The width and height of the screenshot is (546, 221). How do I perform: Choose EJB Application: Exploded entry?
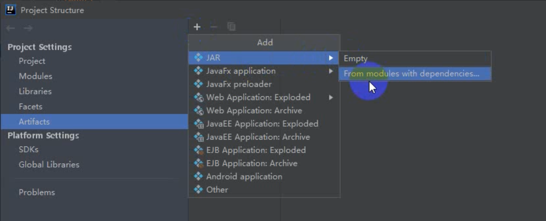(264, 150)
